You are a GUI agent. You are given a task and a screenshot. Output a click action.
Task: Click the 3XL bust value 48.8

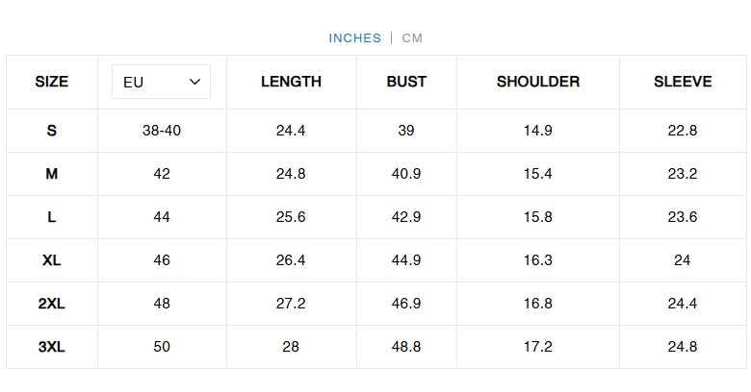(x=406, y=347)
